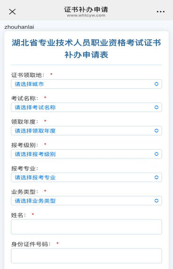
Task: Open the three-dot more options menu
Action: pyautogui.click(x=160, y=12)
